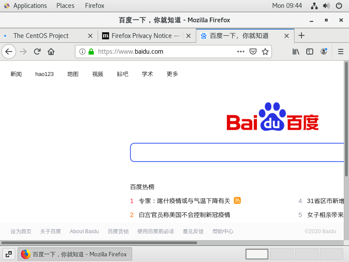Click 设为首页 footer link

pyautogui.click(x=21, y=231)
